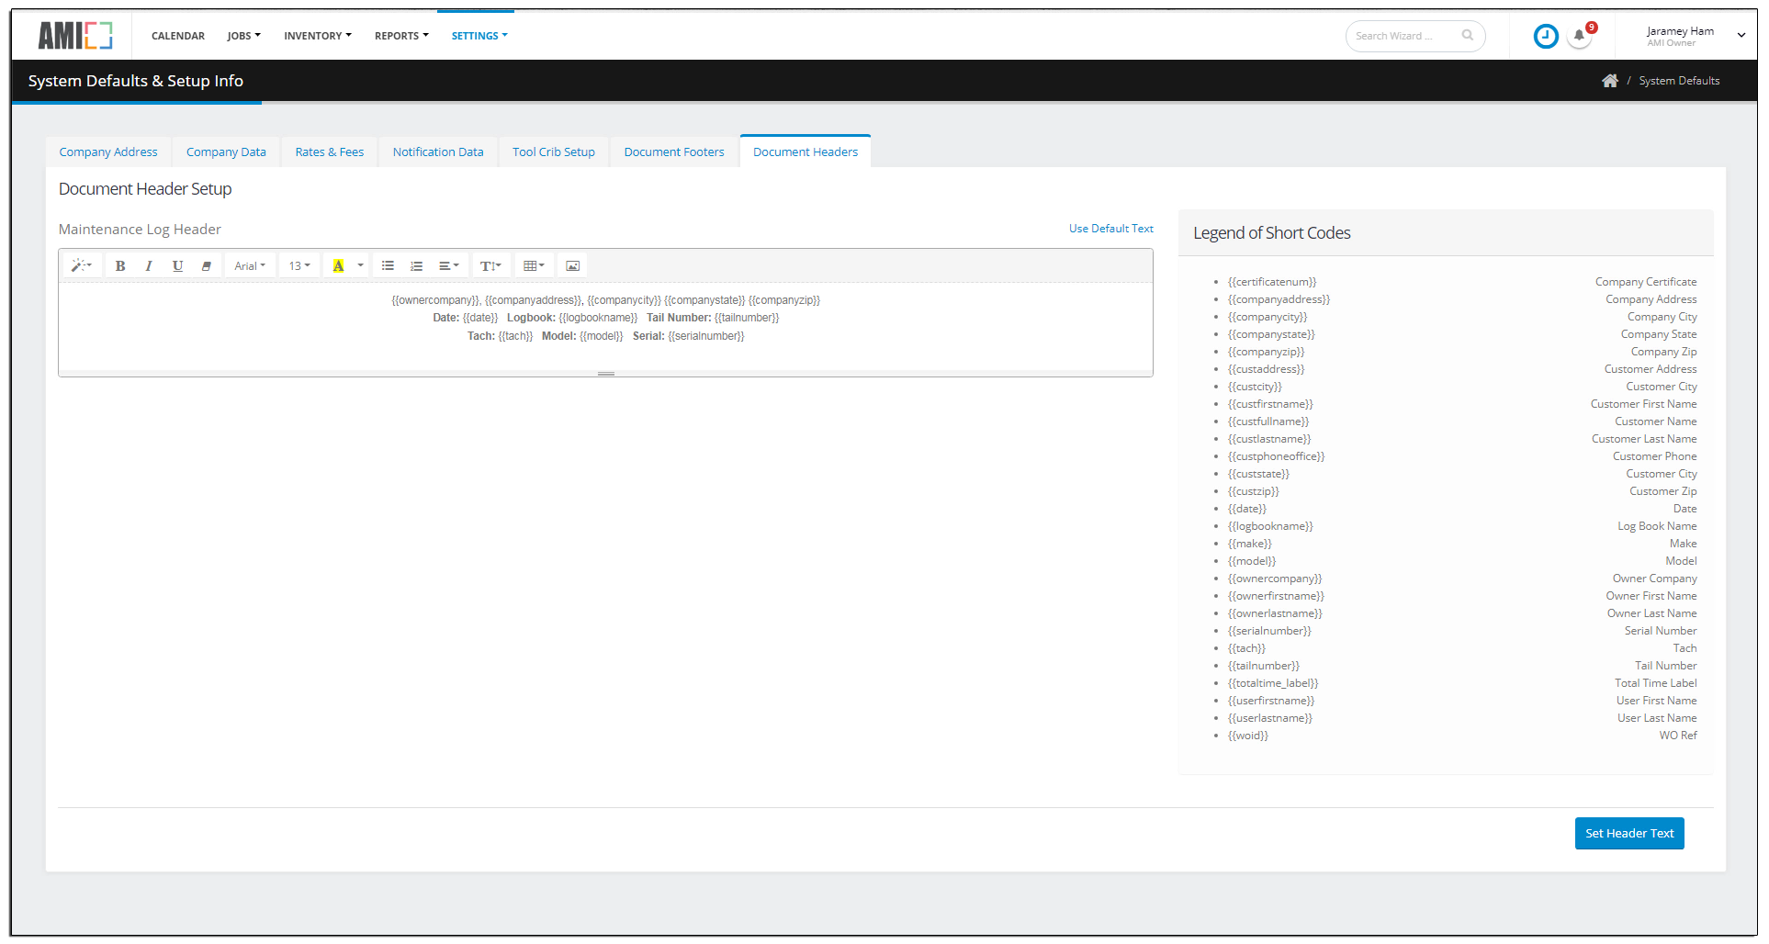Click the 'Company Certificate' description text
This screenshot has height=944, width=1769.
[x=1646, y=282]
